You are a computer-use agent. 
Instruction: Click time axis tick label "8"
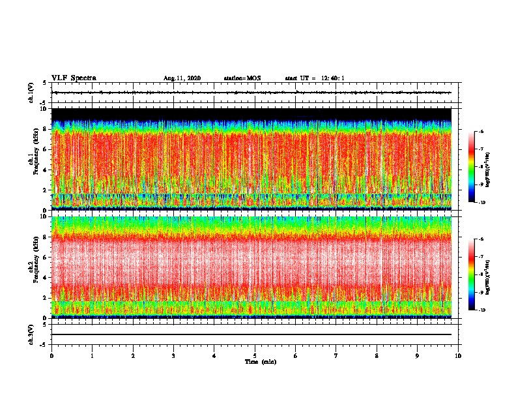pyautogui.click(x=377, y=356)
